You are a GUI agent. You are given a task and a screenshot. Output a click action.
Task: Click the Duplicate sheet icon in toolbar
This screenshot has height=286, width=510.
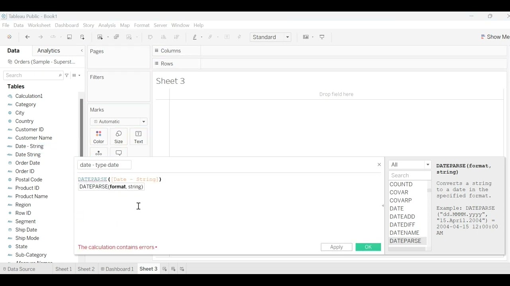116,37
